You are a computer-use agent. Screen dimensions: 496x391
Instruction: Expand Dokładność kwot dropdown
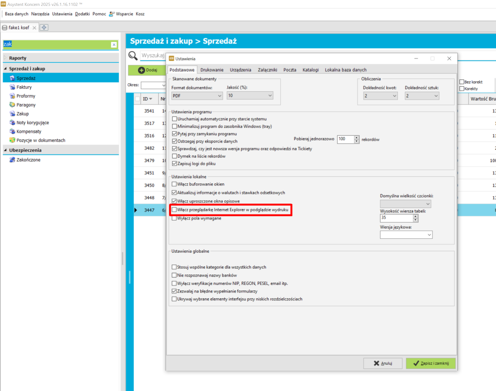pyautogui.click(x=380, y=96)
